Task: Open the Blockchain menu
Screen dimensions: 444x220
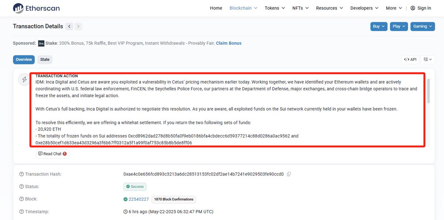Action: [x=243, y=8]
